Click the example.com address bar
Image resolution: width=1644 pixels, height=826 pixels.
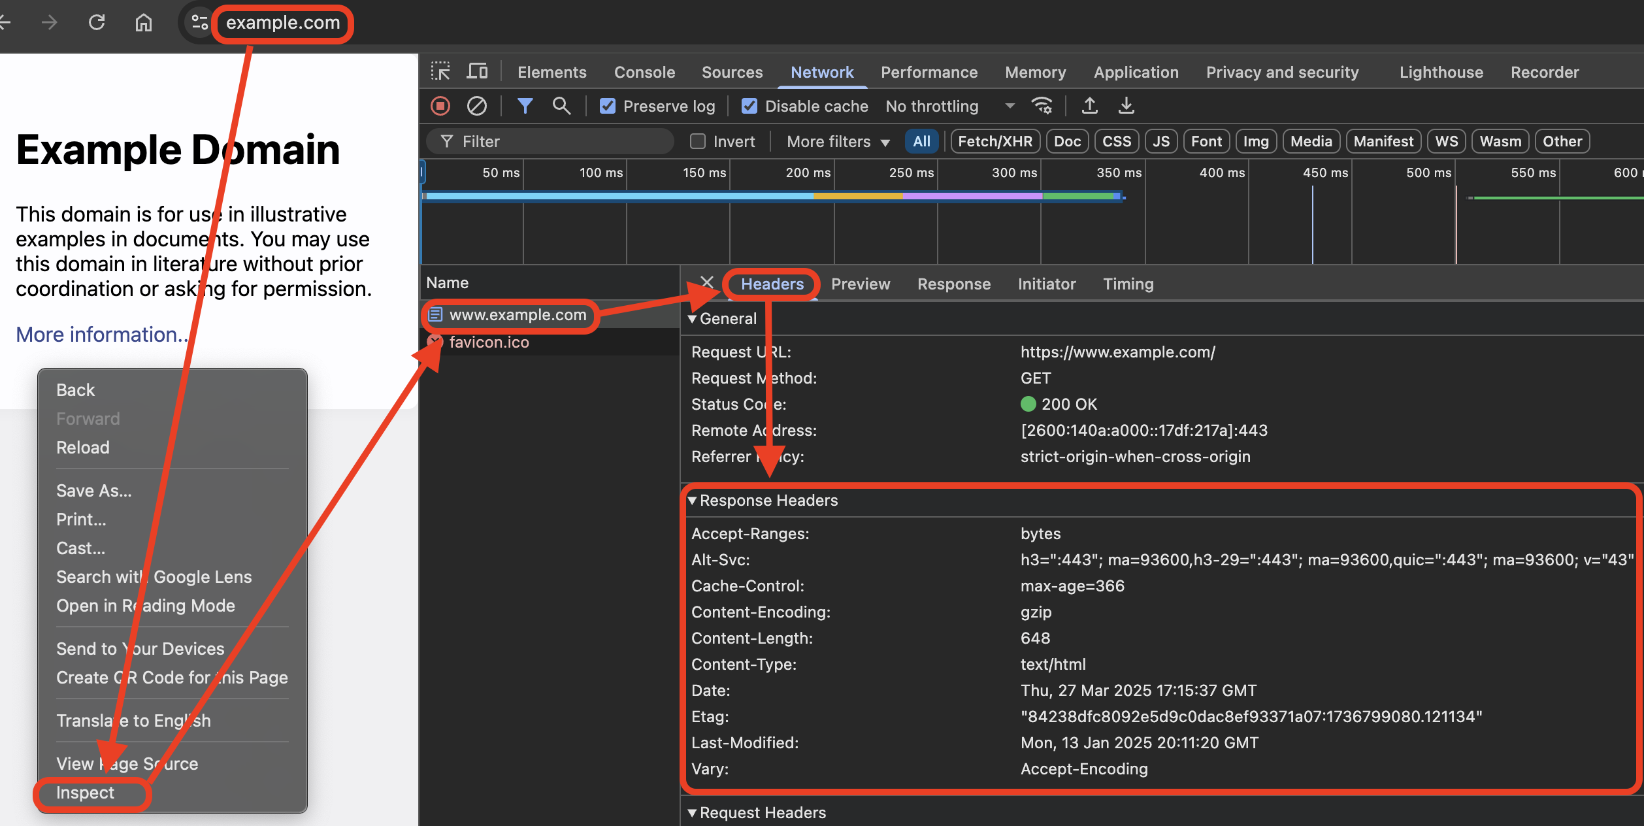pyautogui.click(x=283, y=23)
